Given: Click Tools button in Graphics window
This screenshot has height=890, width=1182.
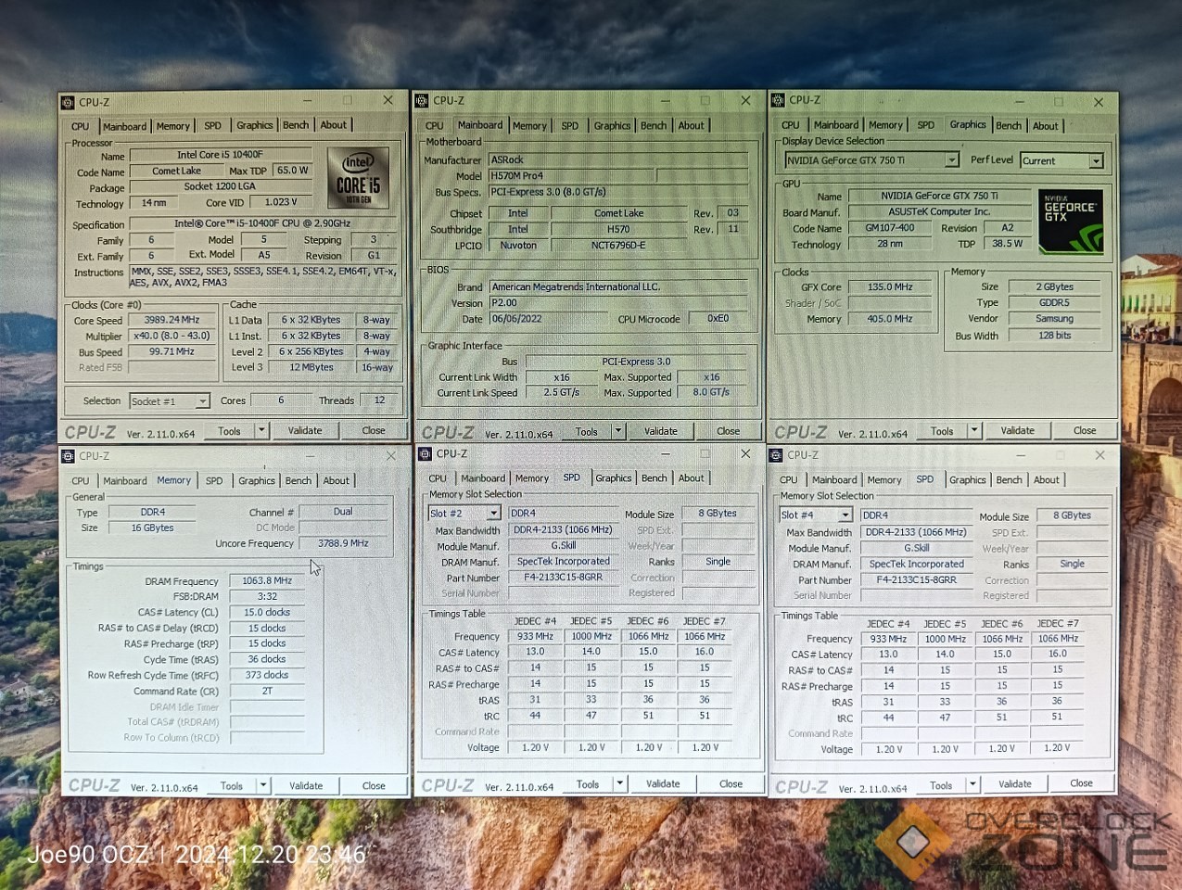Looking at the screenshot, I should point(942,431).
